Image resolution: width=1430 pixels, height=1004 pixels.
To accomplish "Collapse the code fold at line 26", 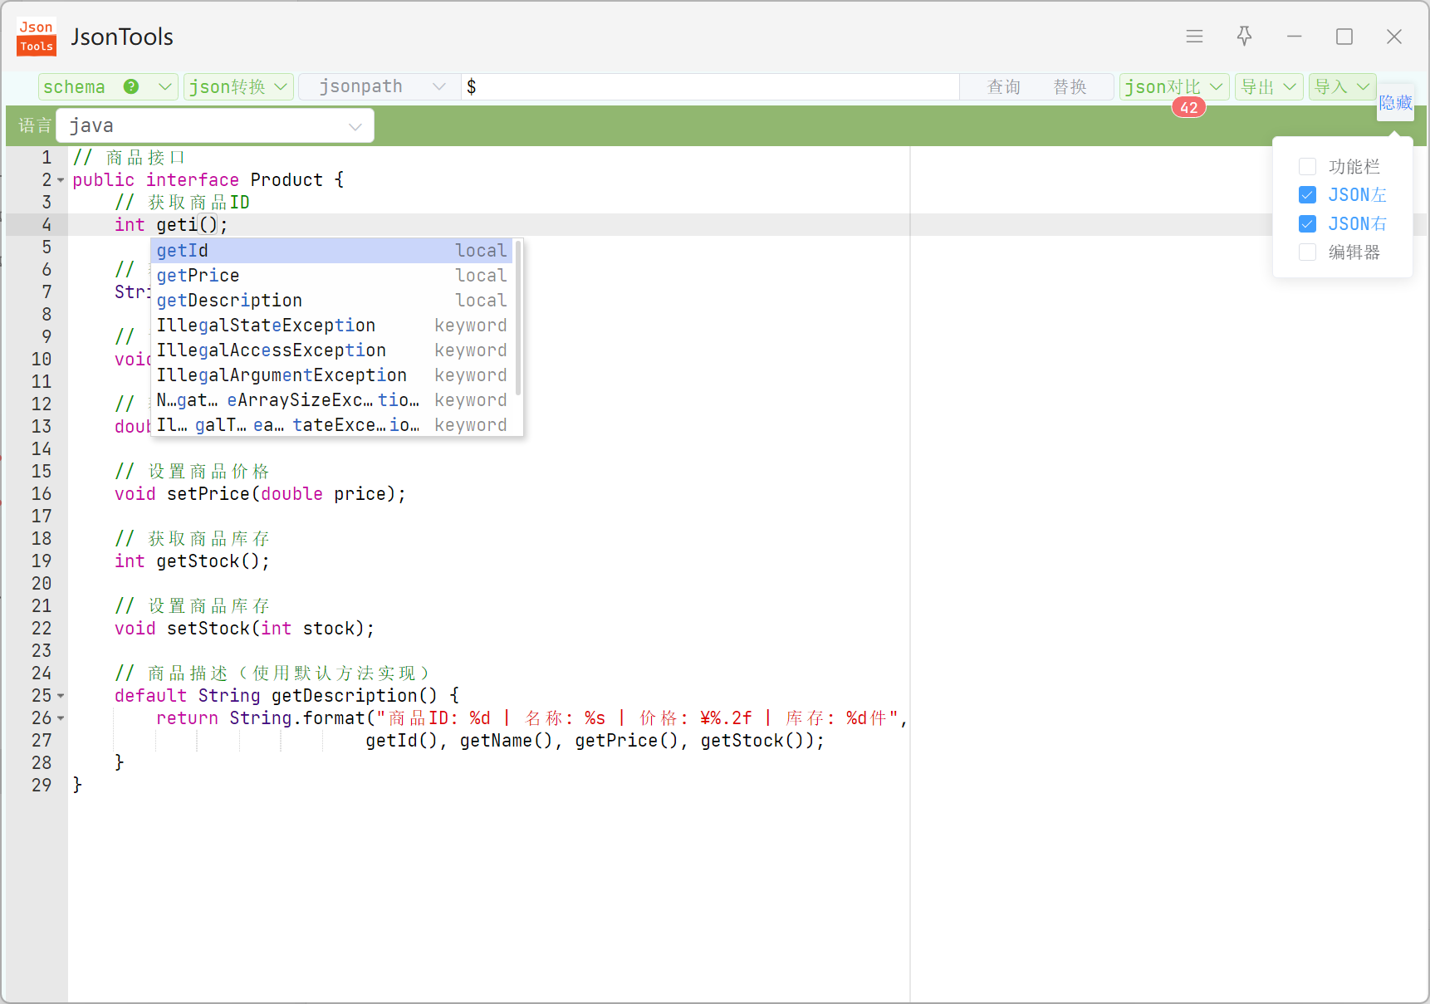I will [61, 718].
